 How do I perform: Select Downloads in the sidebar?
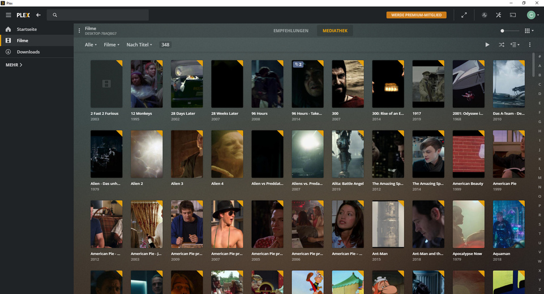click(x=37, y=51)
